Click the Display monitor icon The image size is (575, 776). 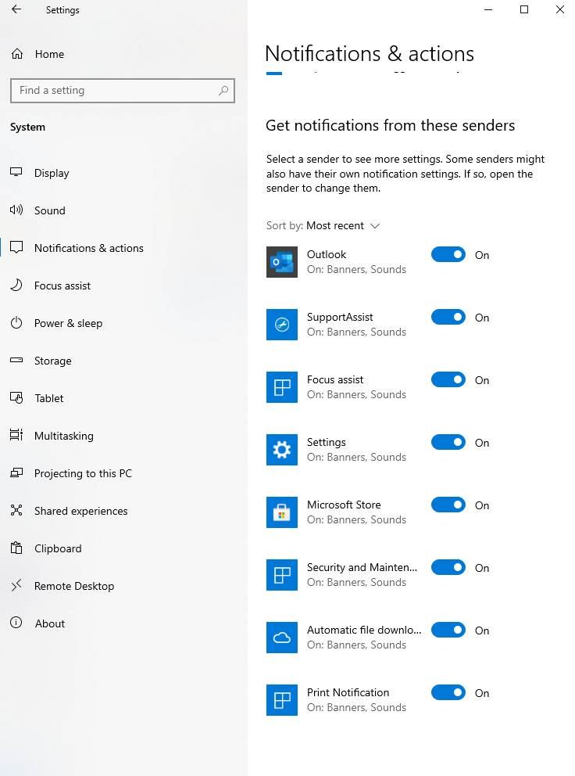16,172
